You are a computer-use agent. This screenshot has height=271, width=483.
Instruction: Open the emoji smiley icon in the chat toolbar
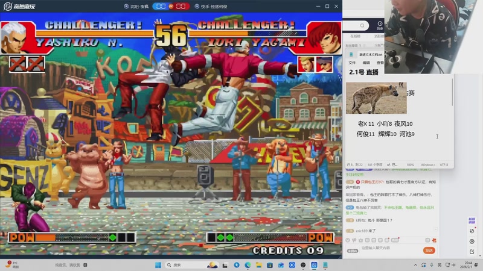pyautogui.click(x=348, y=240)
